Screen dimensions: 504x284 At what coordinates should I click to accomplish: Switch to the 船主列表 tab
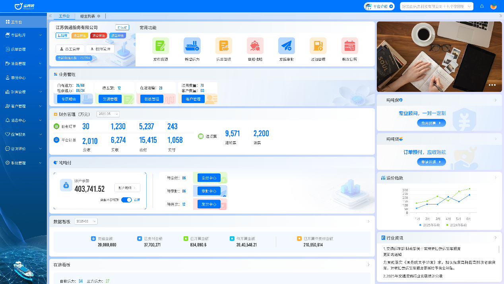coord(87,16)
